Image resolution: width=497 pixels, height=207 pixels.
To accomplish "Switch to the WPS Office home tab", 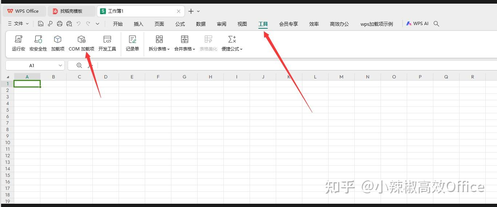I will 24,11.
